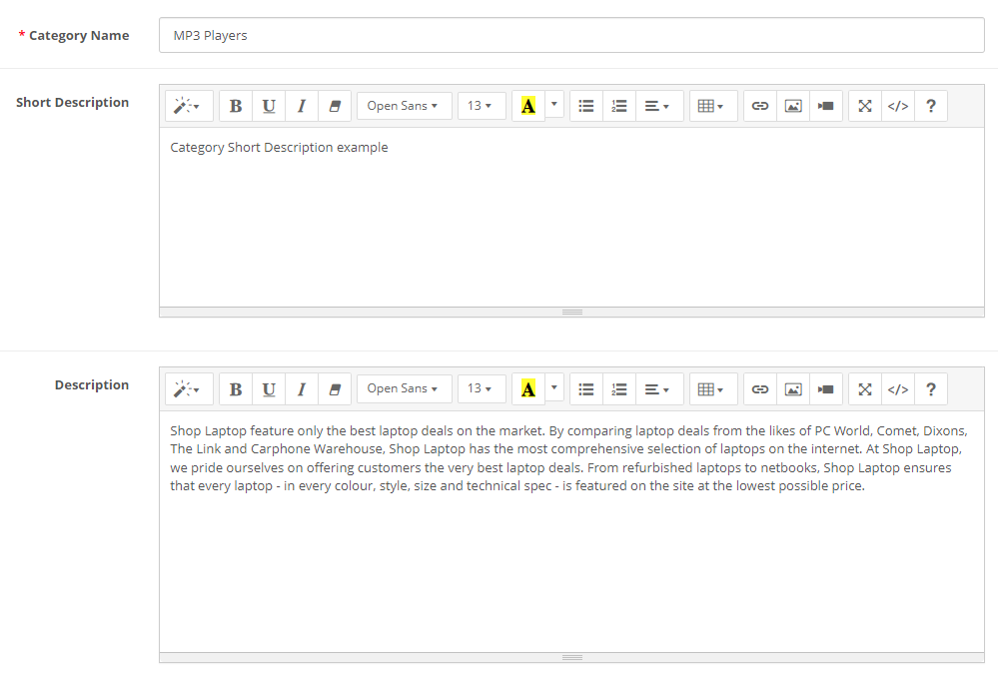Expand table dropdown in Description toolbar
Screen dimensions: 998x685
pyautogui.click(x=711, y=388)
